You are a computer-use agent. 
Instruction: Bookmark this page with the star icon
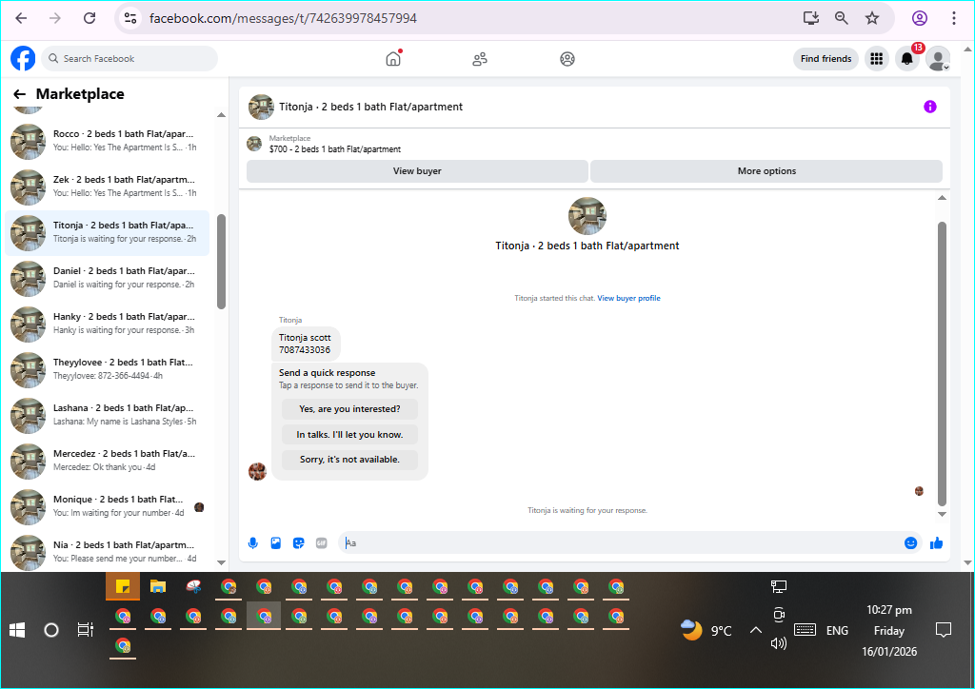pos(872,18)
